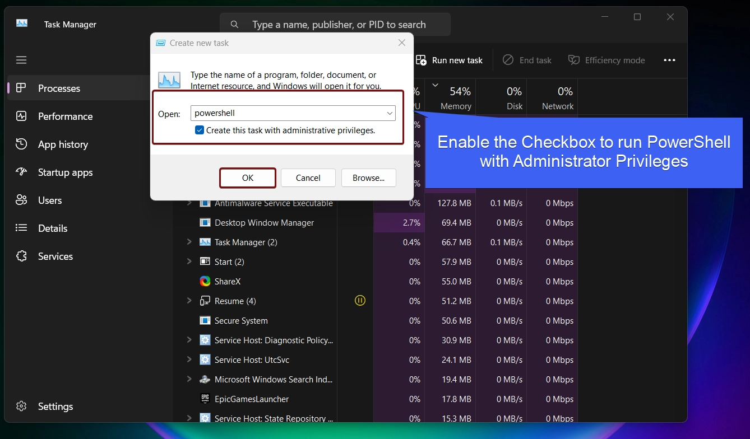Open the hamburger navigation menu

[21, 60]
